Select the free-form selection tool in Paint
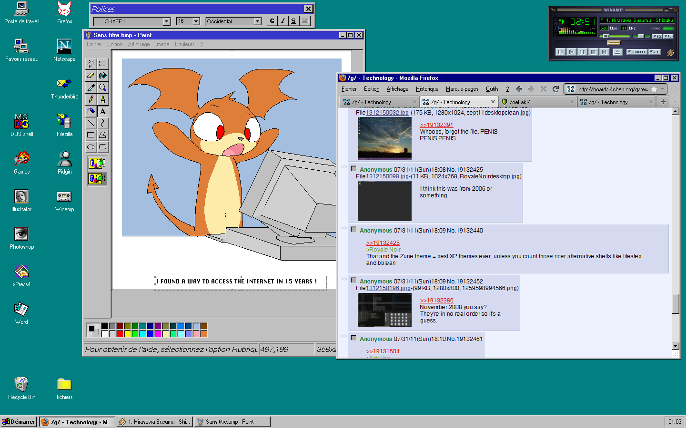 click(x=91, y=64)
